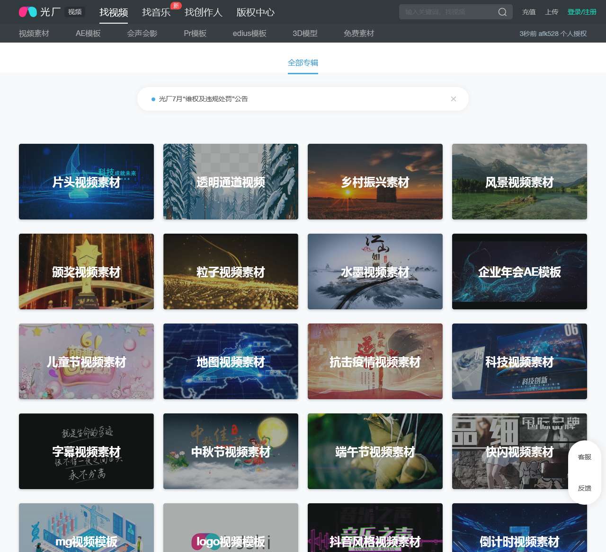Viewport: 606px width, 552px height.
Task: Open the 中秋节视频素材 album thumbnail
Action: click(x=231, y=451)
